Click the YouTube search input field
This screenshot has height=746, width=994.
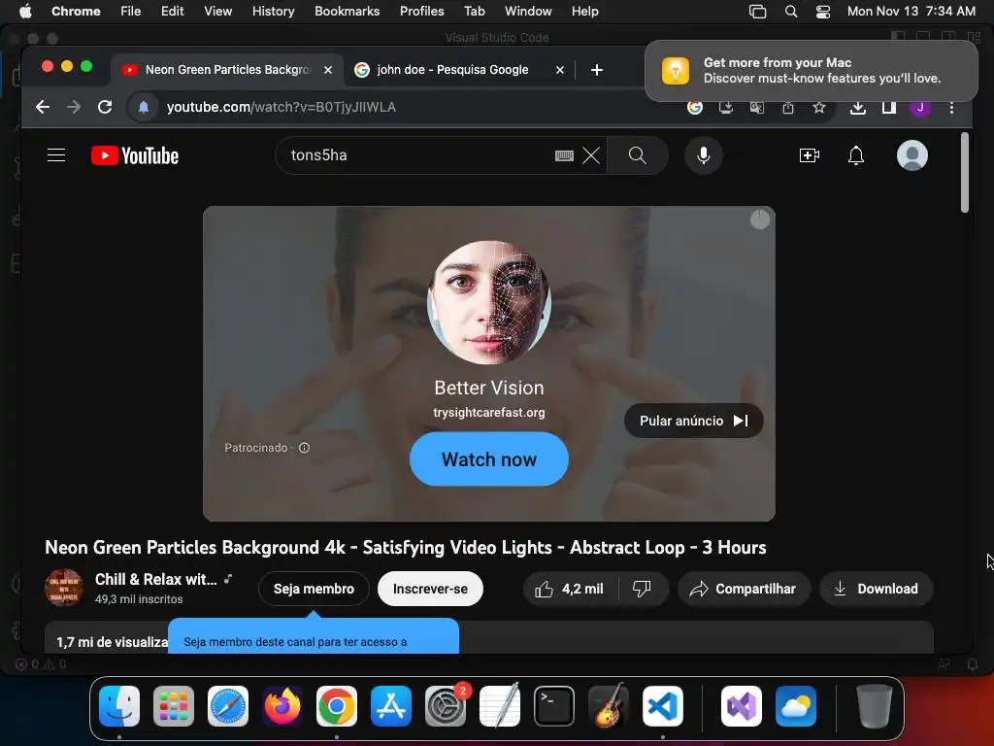pyautogui.click(x=418, y=155)
